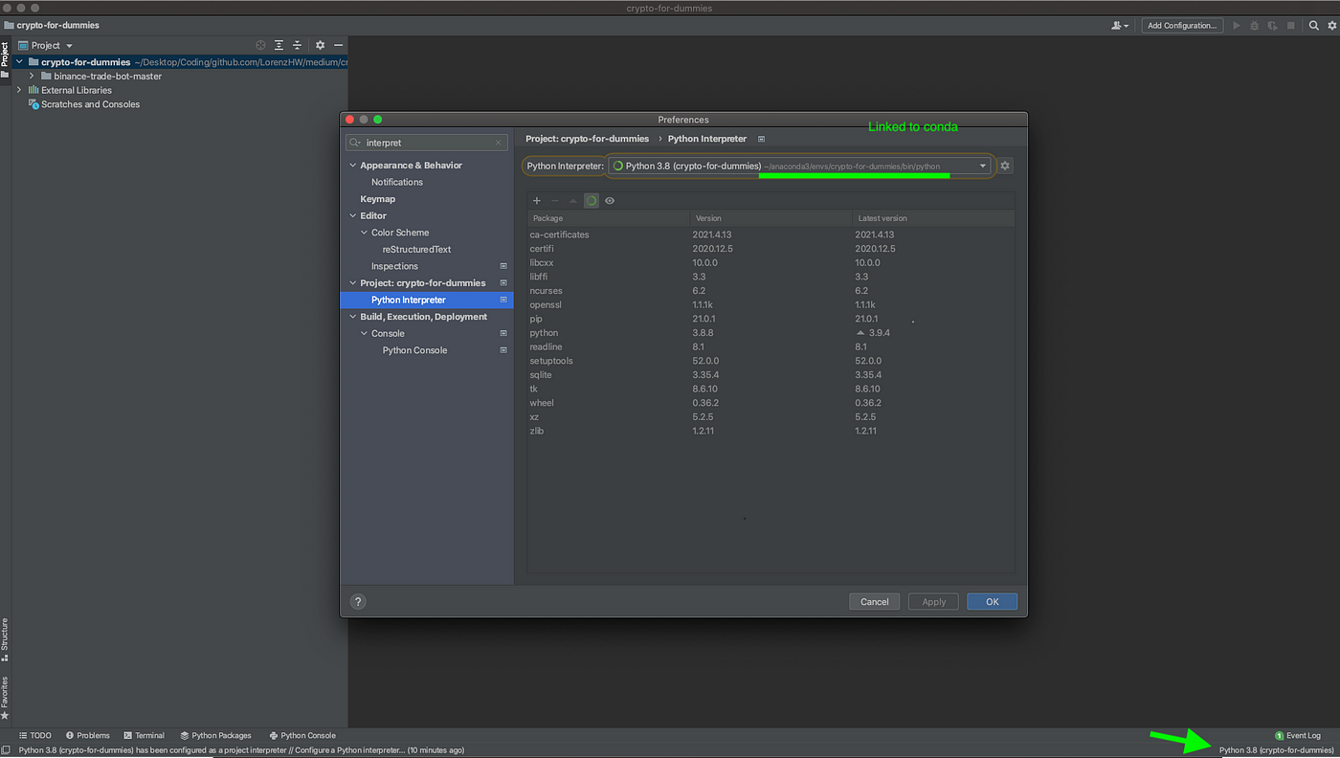Sort by the Version column header
The width and height of the screenshot is (1340, 758).
click(x=770, y=218)
